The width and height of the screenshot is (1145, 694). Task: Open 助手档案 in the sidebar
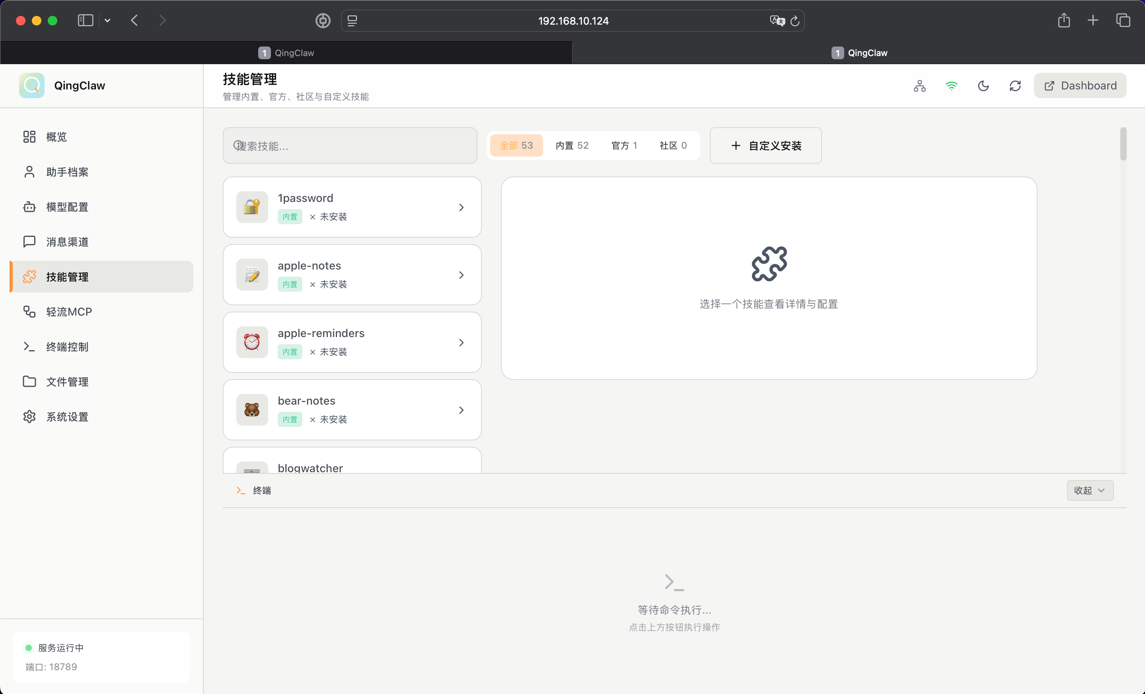tap(101, 172)
